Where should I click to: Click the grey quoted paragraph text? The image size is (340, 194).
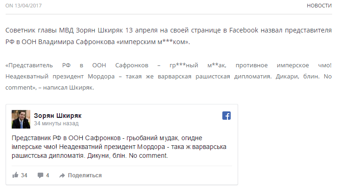click(x=168, y=76)
